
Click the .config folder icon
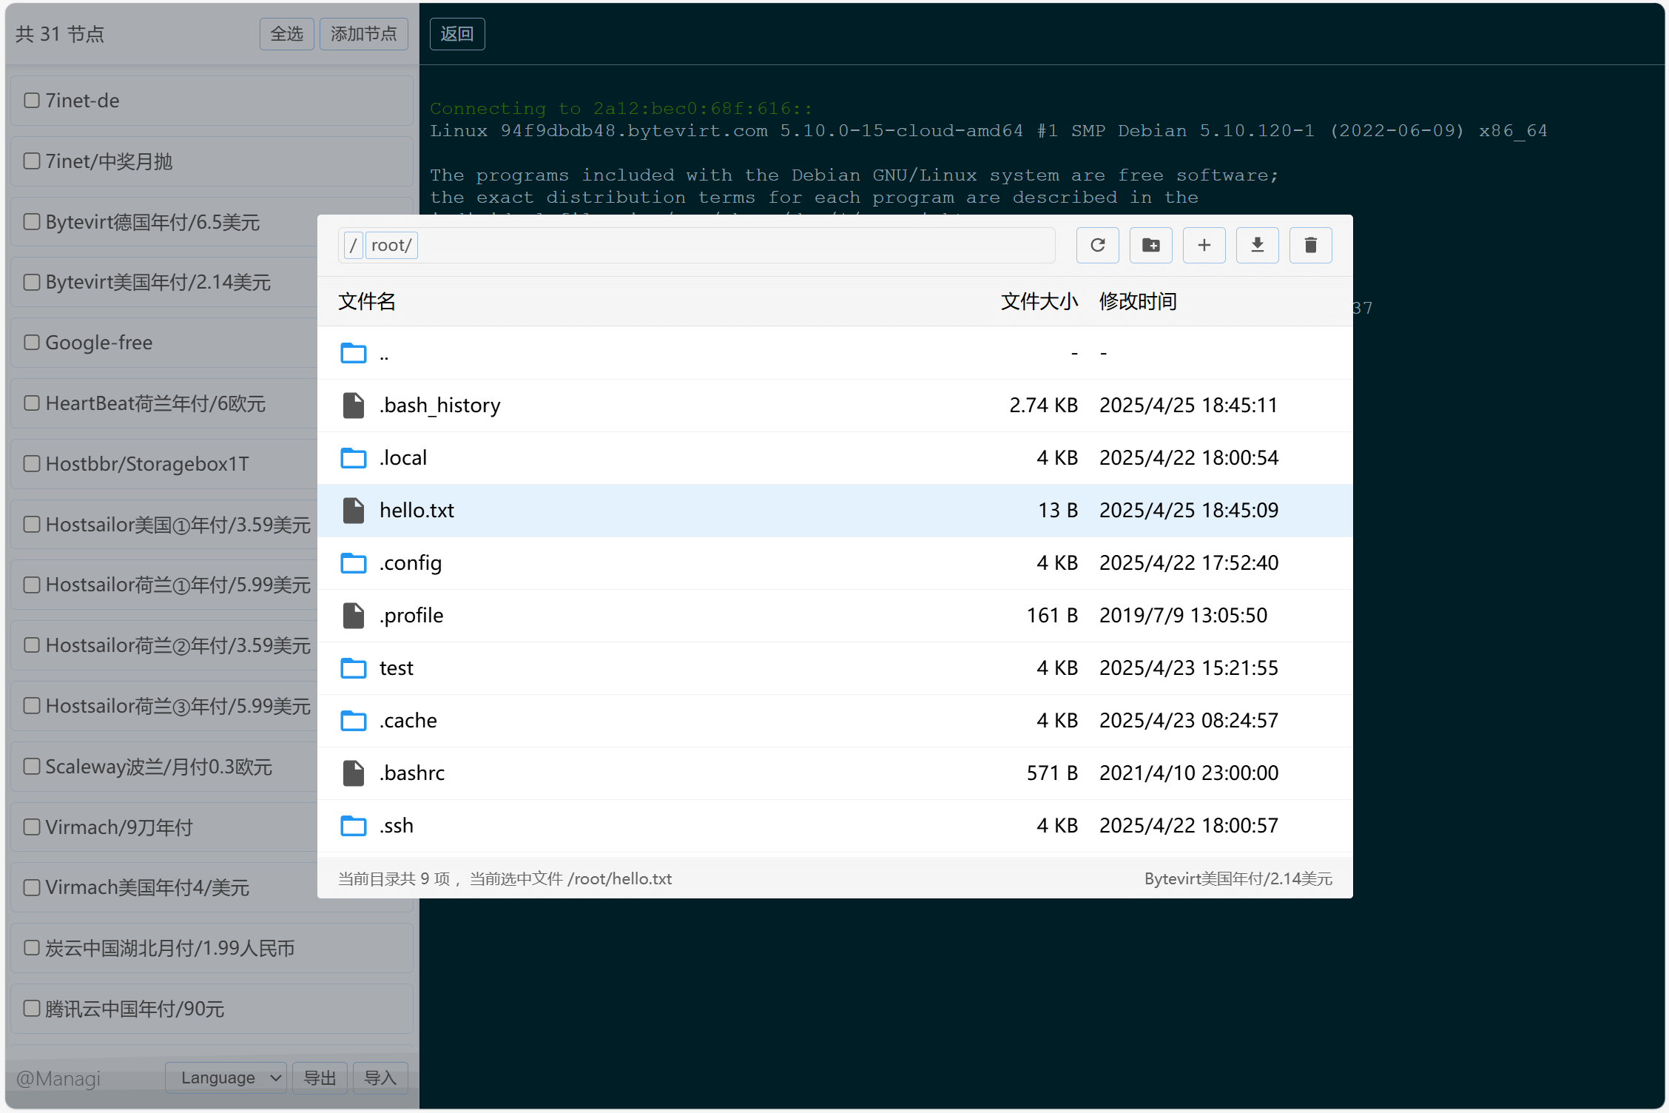pyautogui.click(x=353, y=562)
